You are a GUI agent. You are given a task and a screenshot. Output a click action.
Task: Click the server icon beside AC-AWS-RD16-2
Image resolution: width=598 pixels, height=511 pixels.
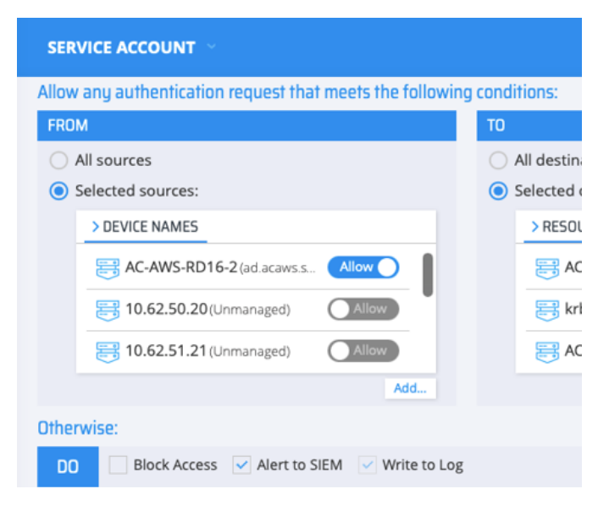(x=108, y=268)
